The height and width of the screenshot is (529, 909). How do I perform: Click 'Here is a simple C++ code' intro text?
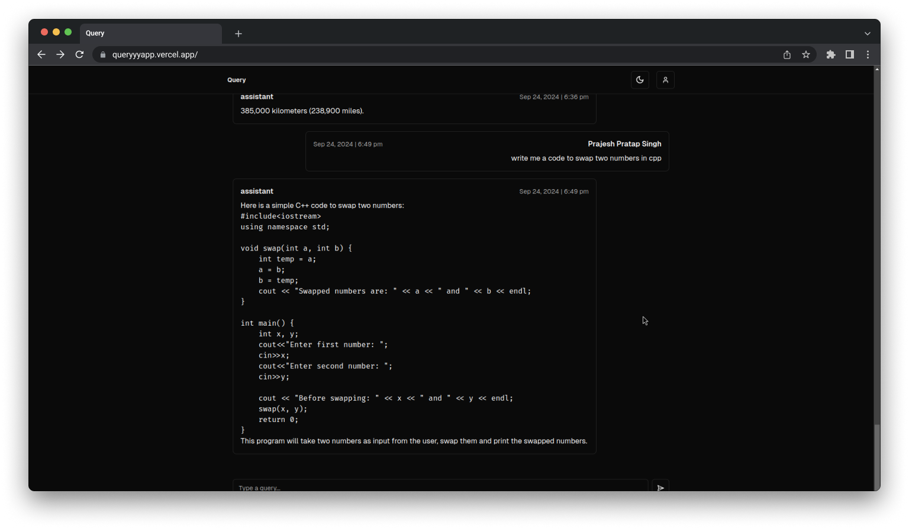(x=322, y=206)
